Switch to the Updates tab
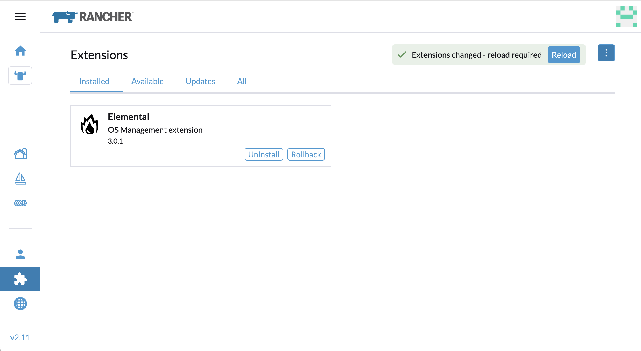Viewport: 641px width, 351px height. pos(200,81)
